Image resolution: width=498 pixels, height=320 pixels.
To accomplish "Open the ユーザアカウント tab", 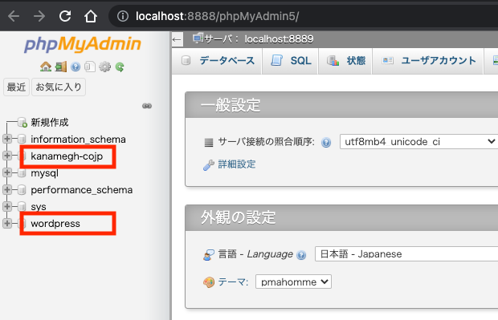I will point(428,61).
